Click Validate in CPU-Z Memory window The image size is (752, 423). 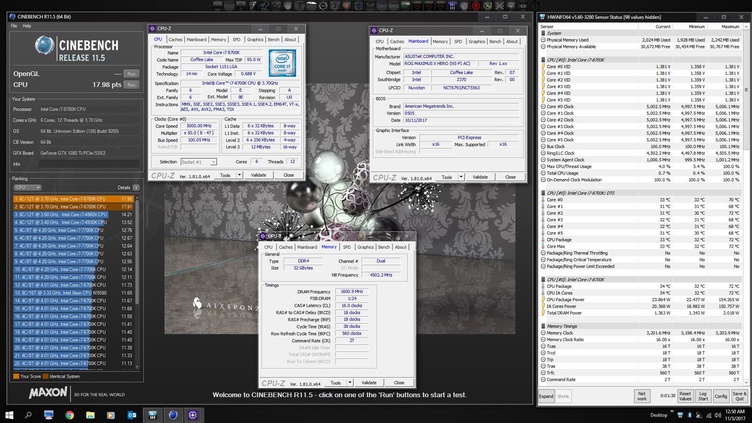coord(369,383)
